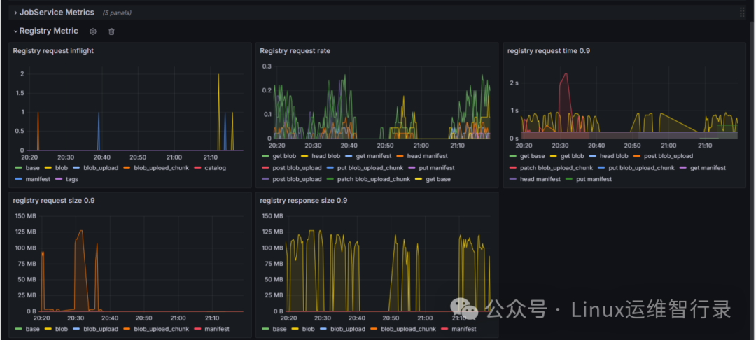The width and height of the screenshot is (756, 340).
Task: Click blob_upload_chunk color swatch in request size legend
Action: 127,329
